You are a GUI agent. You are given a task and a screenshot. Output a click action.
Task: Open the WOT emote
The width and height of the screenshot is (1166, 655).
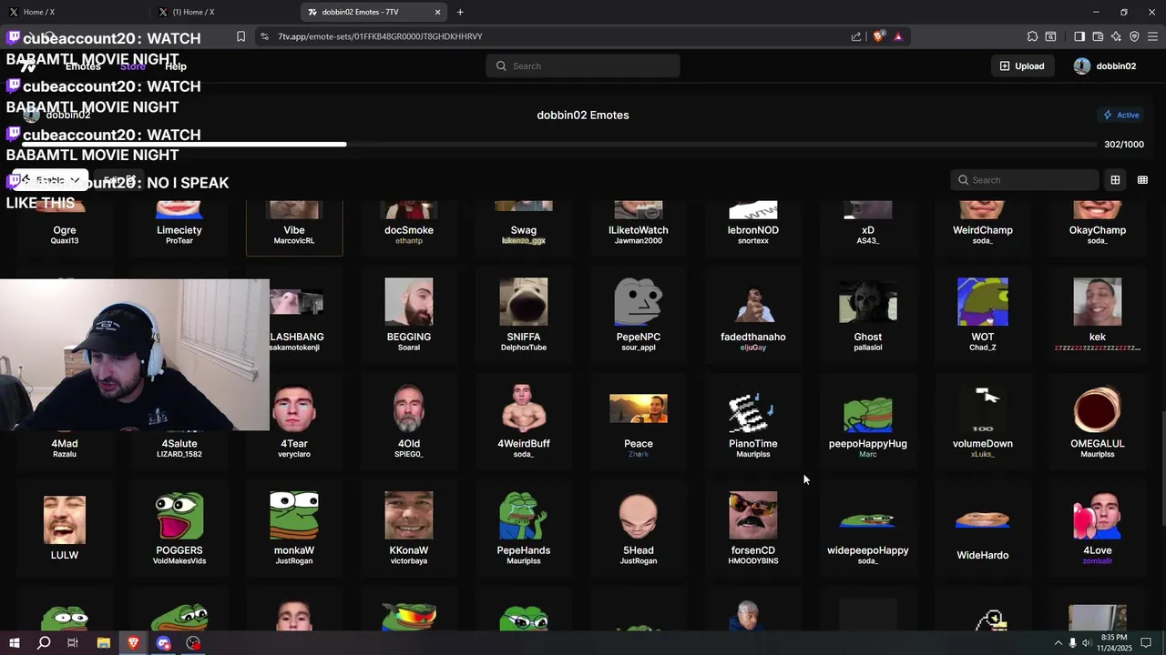pyautogui.click(x=983, y=315)
